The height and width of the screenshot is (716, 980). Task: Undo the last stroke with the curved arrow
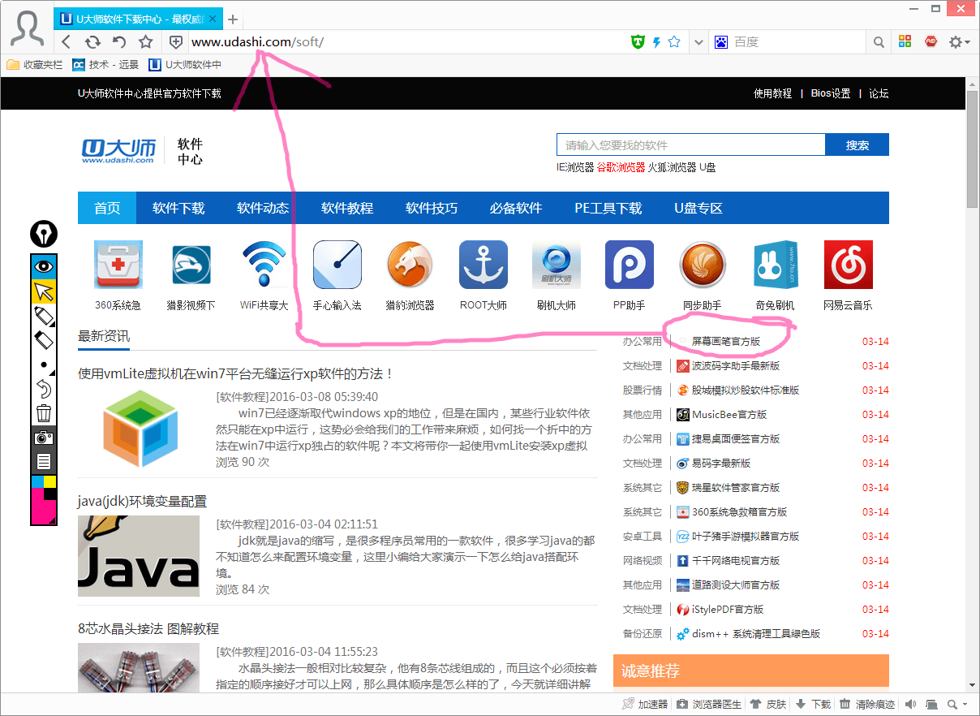coord(44,389)
